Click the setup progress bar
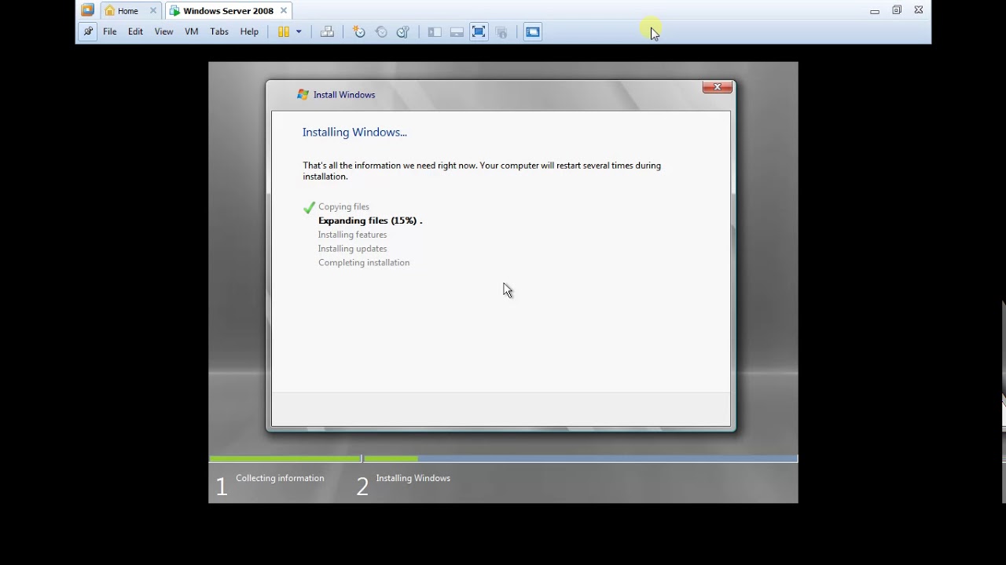The width and height of the screenshot is (1006, 565). [503, 459]
